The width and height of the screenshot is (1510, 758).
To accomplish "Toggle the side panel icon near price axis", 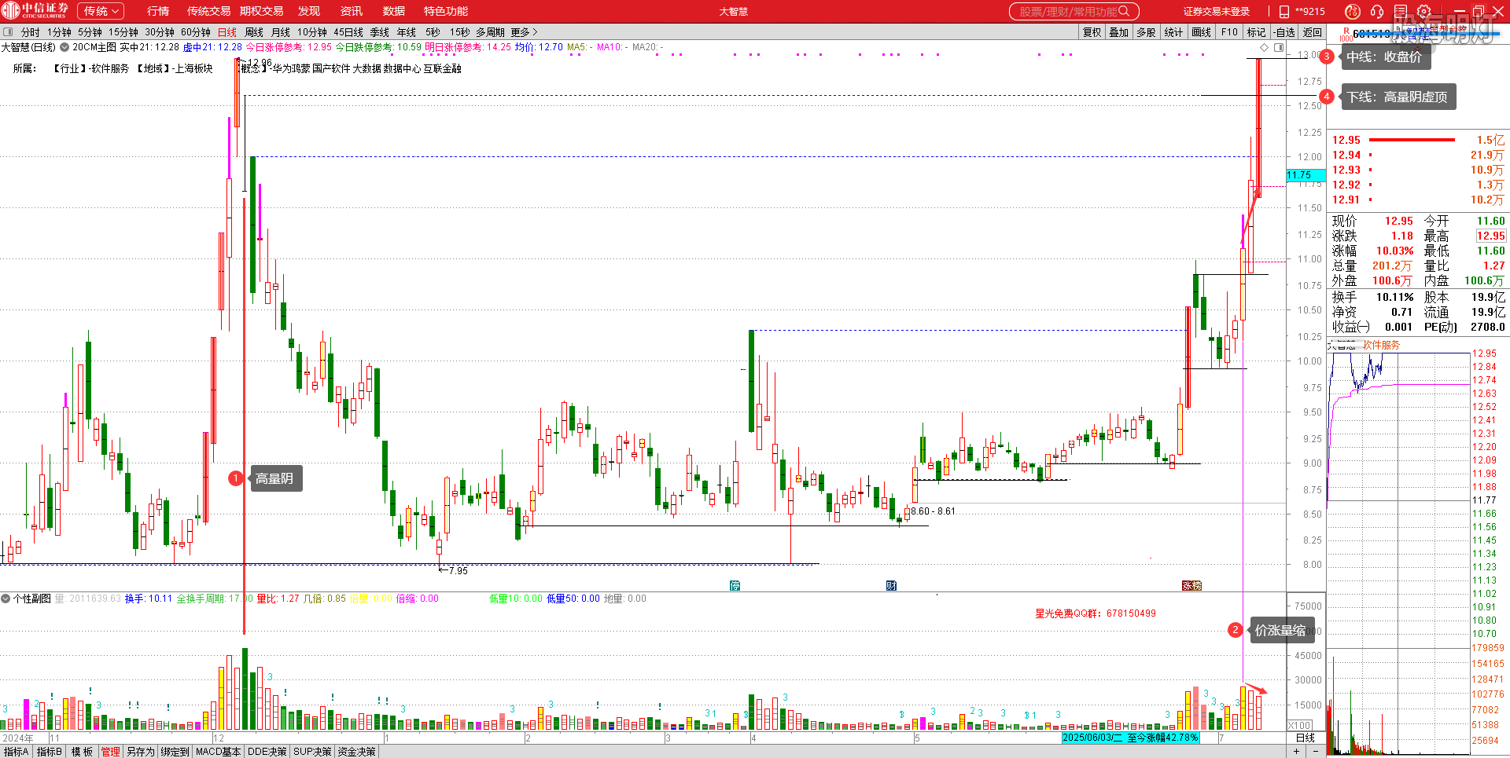I will tap(1279, 47).
